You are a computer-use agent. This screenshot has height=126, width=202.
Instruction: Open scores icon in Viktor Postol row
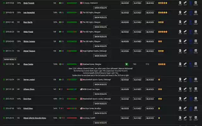click(196, 32)
